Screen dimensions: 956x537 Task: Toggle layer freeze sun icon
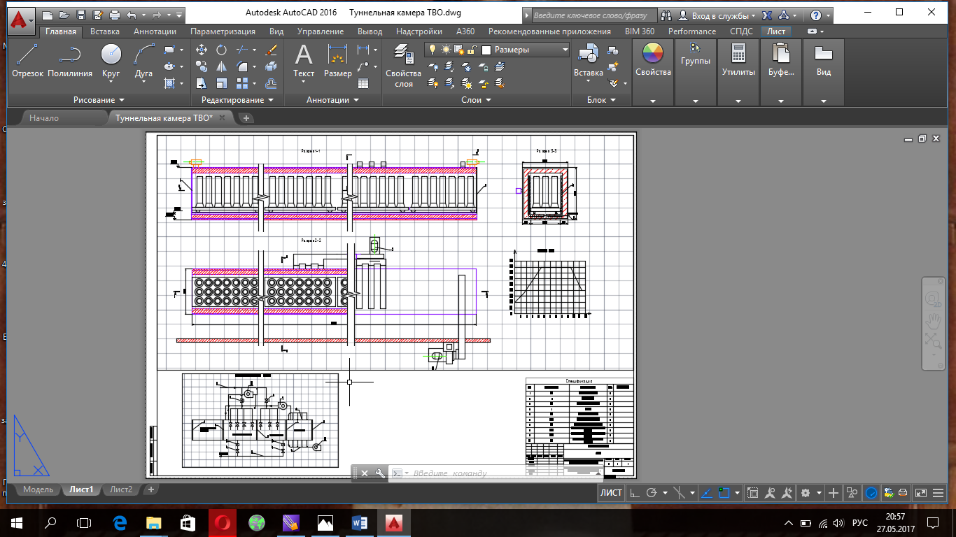click(x=445, y=50)
